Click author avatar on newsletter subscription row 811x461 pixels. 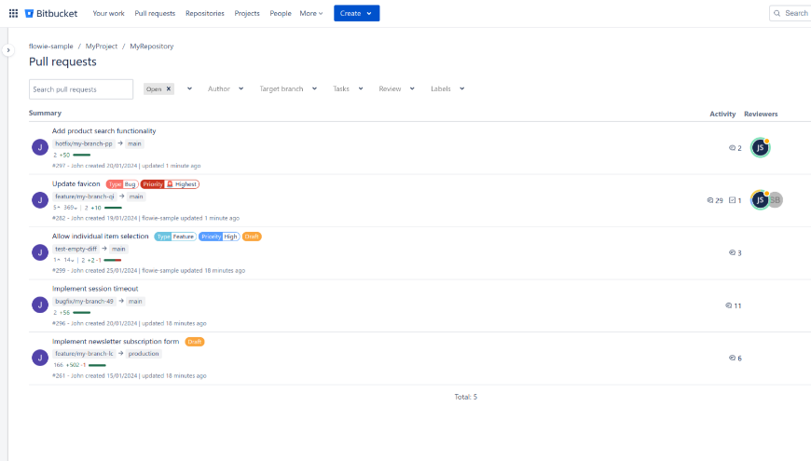[40, 358]
